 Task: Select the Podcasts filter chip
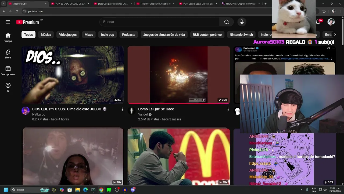tap(129, 34)
